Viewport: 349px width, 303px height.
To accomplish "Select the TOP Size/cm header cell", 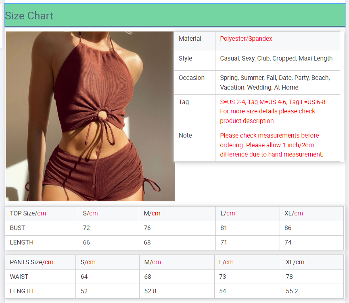I will (x=28, y=213).
